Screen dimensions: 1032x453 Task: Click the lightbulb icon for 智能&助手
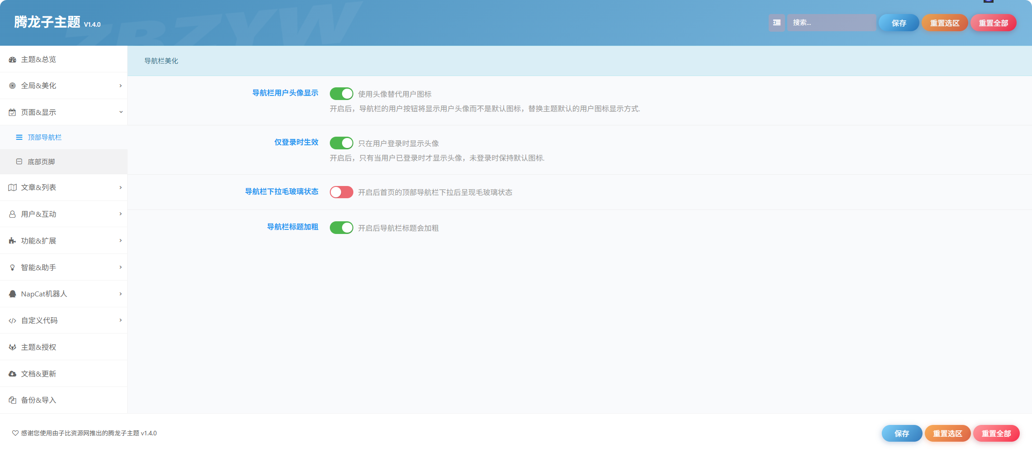[x=12, y=267]
